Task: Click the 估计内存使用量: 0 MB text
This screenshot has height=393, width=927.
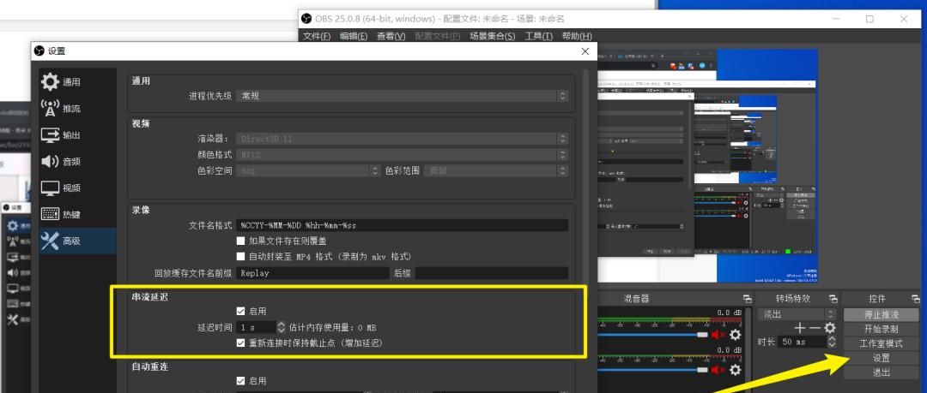Action: 332,327
